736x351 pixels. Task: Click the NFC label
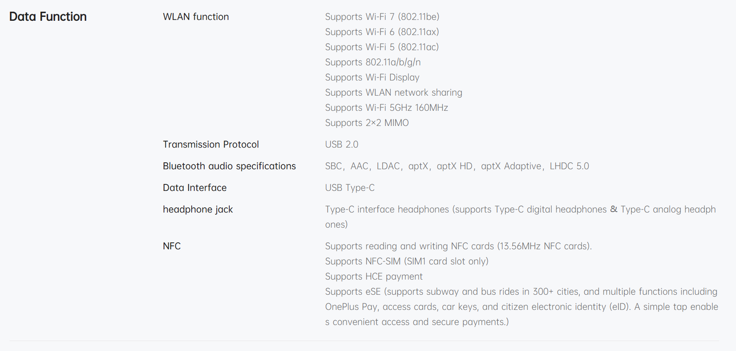click(172, 246)
